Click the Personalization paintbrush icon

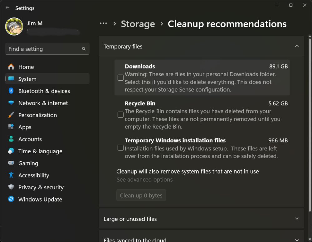pyautogui.click(x=11, y=115)
